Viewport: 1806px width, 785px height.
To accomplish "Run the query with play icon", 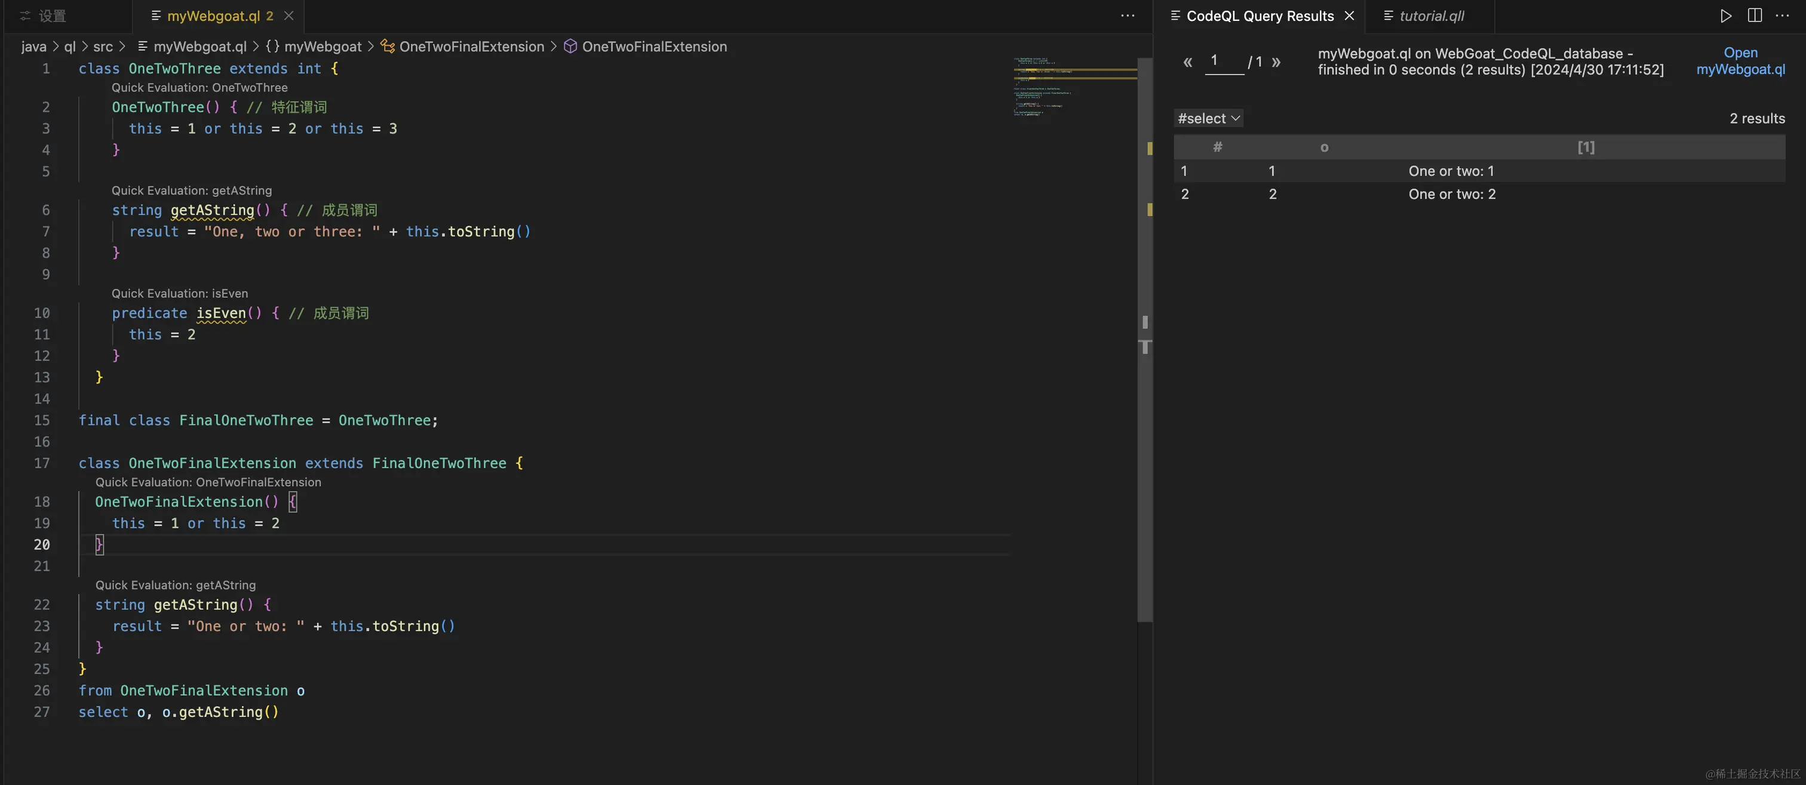I will (1726, 16).
